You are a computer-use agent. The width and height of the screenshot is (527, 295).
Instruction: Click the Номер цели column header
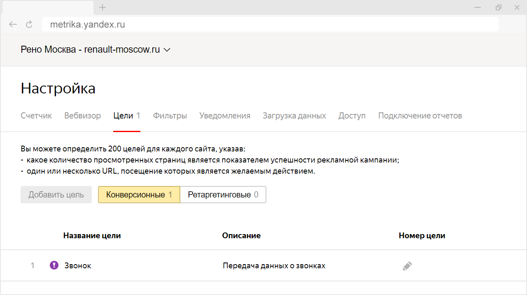click(x=422, y=236)
